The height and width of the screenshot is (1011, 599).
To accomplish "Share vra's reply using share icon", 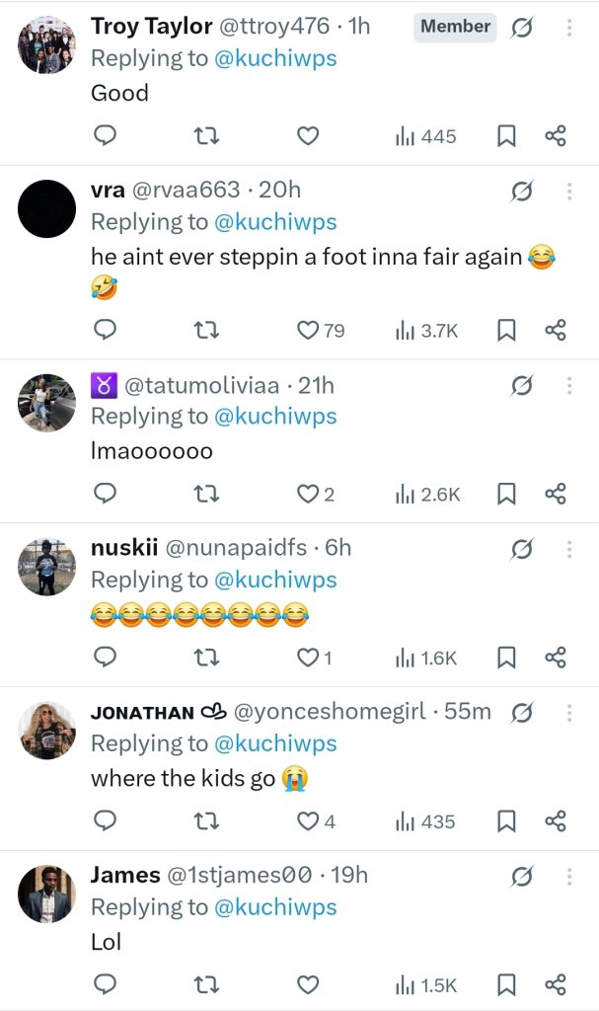I will pos(556,330).
